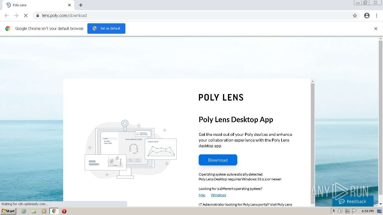Open the Chrome profile account icon
The height and width of the screenshot is (215, 383).
(367, 16)
